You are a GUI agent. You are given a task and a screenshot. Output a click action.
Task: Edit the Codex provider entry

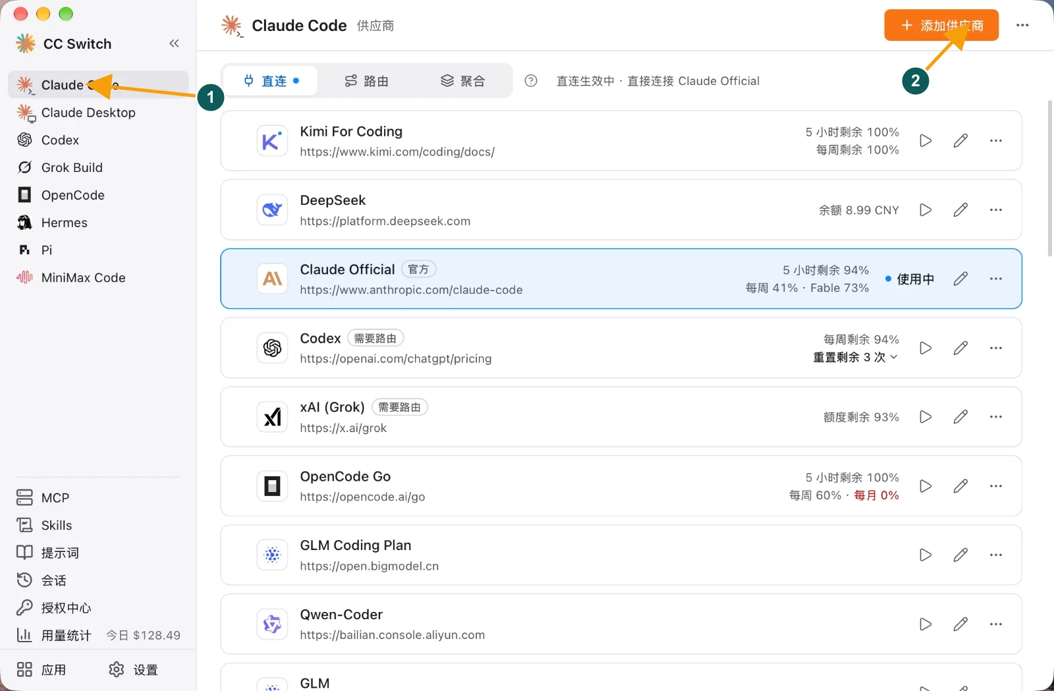click(960, 348)
